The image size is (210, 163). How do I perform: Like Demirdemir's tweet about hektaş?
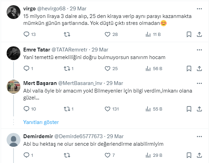click(x=107, y=155)
